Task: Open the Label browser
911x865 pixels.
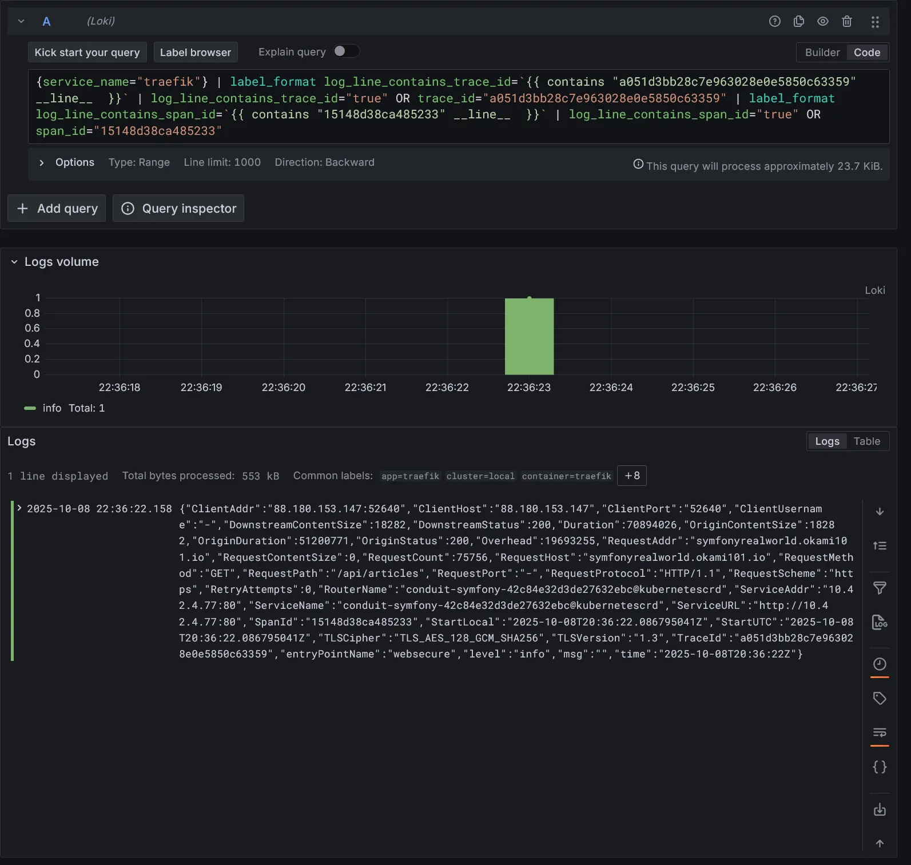Action: pyautogui.click(x=195, y=53)
